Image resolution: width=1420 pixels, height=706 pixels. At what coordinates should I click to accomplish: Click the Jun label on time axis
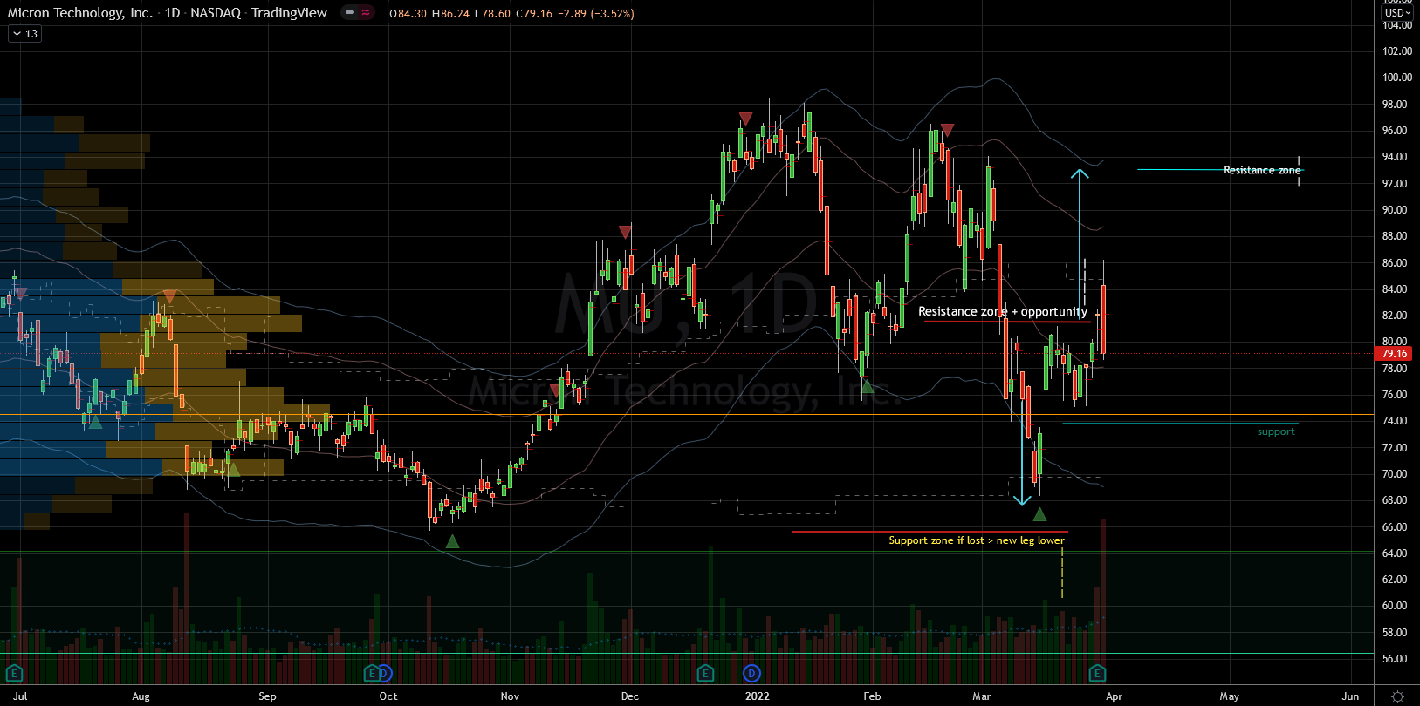tap(1350, 696)
